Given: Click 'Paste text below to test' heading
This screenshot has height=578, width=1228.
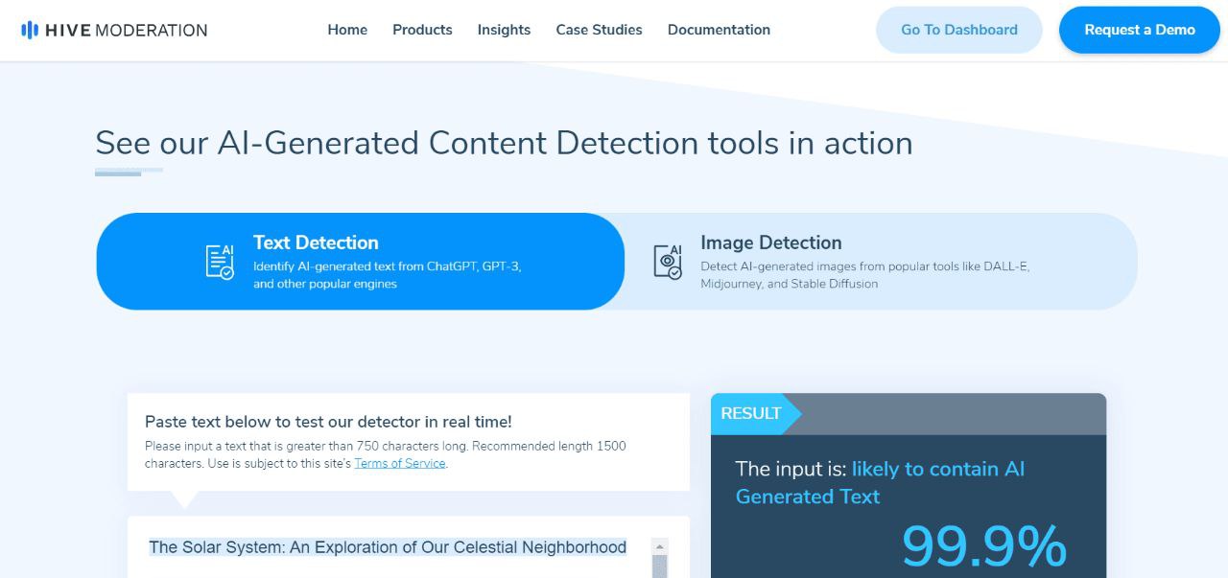Looking at the screenshot, I should (x=328, y=422).
